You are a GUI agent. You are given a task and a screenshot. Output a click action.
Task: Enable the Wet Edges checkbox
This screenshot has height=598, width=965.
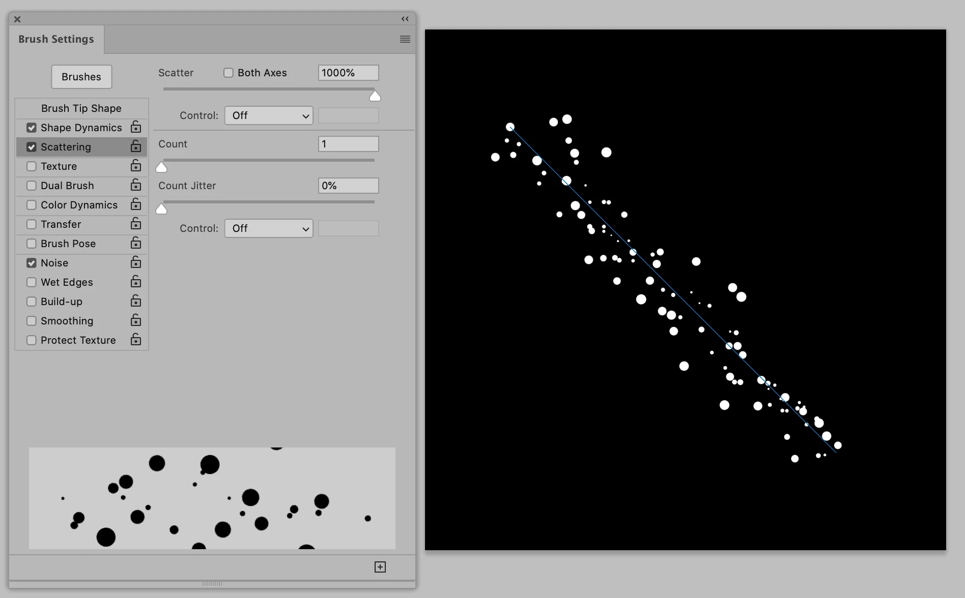pyautogui.click(x=32, y=282)
